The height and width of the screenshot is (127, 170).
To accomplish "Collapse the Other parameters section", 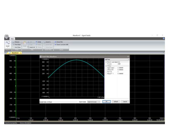I will click(106, 66).
